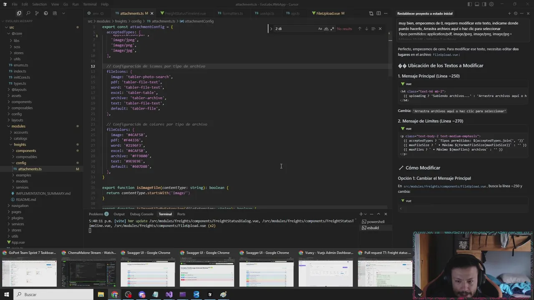Image resolution: width=534 pixels, height=300 pixels.
Task: Toggle secondary sidebar layout button
Action: click(x=484, y=4)
